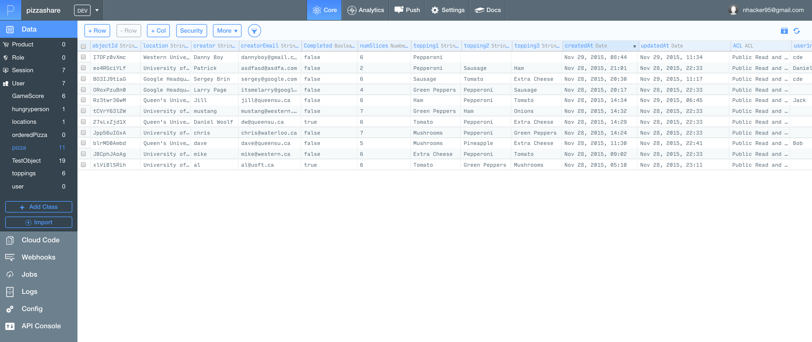Toggle createdAt column sort arrow

pyautogui.click(x=634, y=46)
